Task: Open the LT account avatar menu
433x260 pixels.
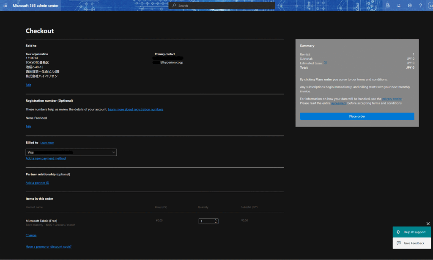Action: 430,6
